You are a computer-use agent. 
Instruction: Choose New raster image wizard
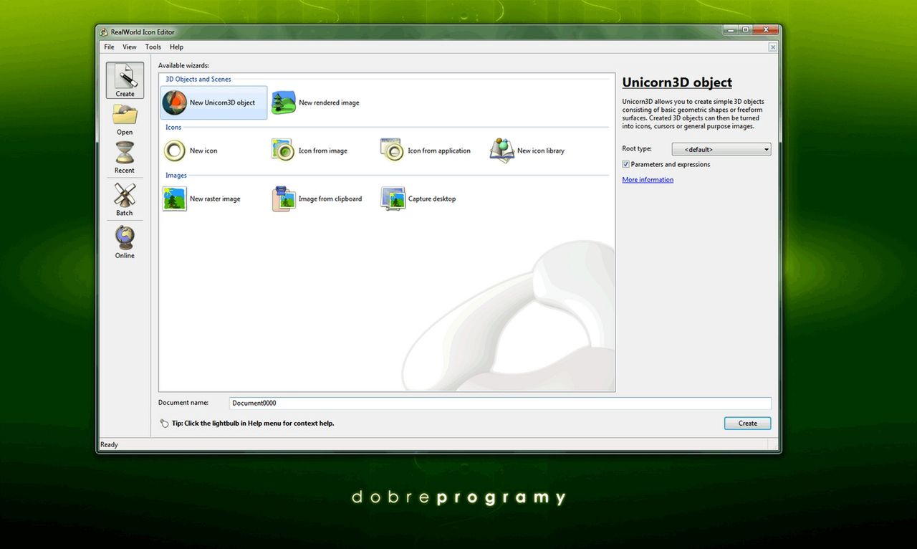click(201, 199)
